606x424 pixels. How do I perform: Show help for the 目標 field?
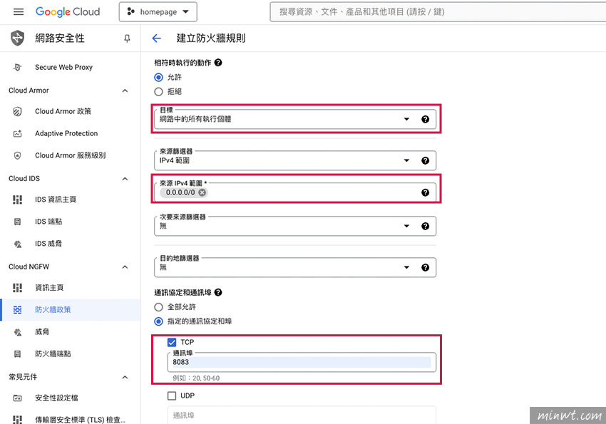pos(425,119)
